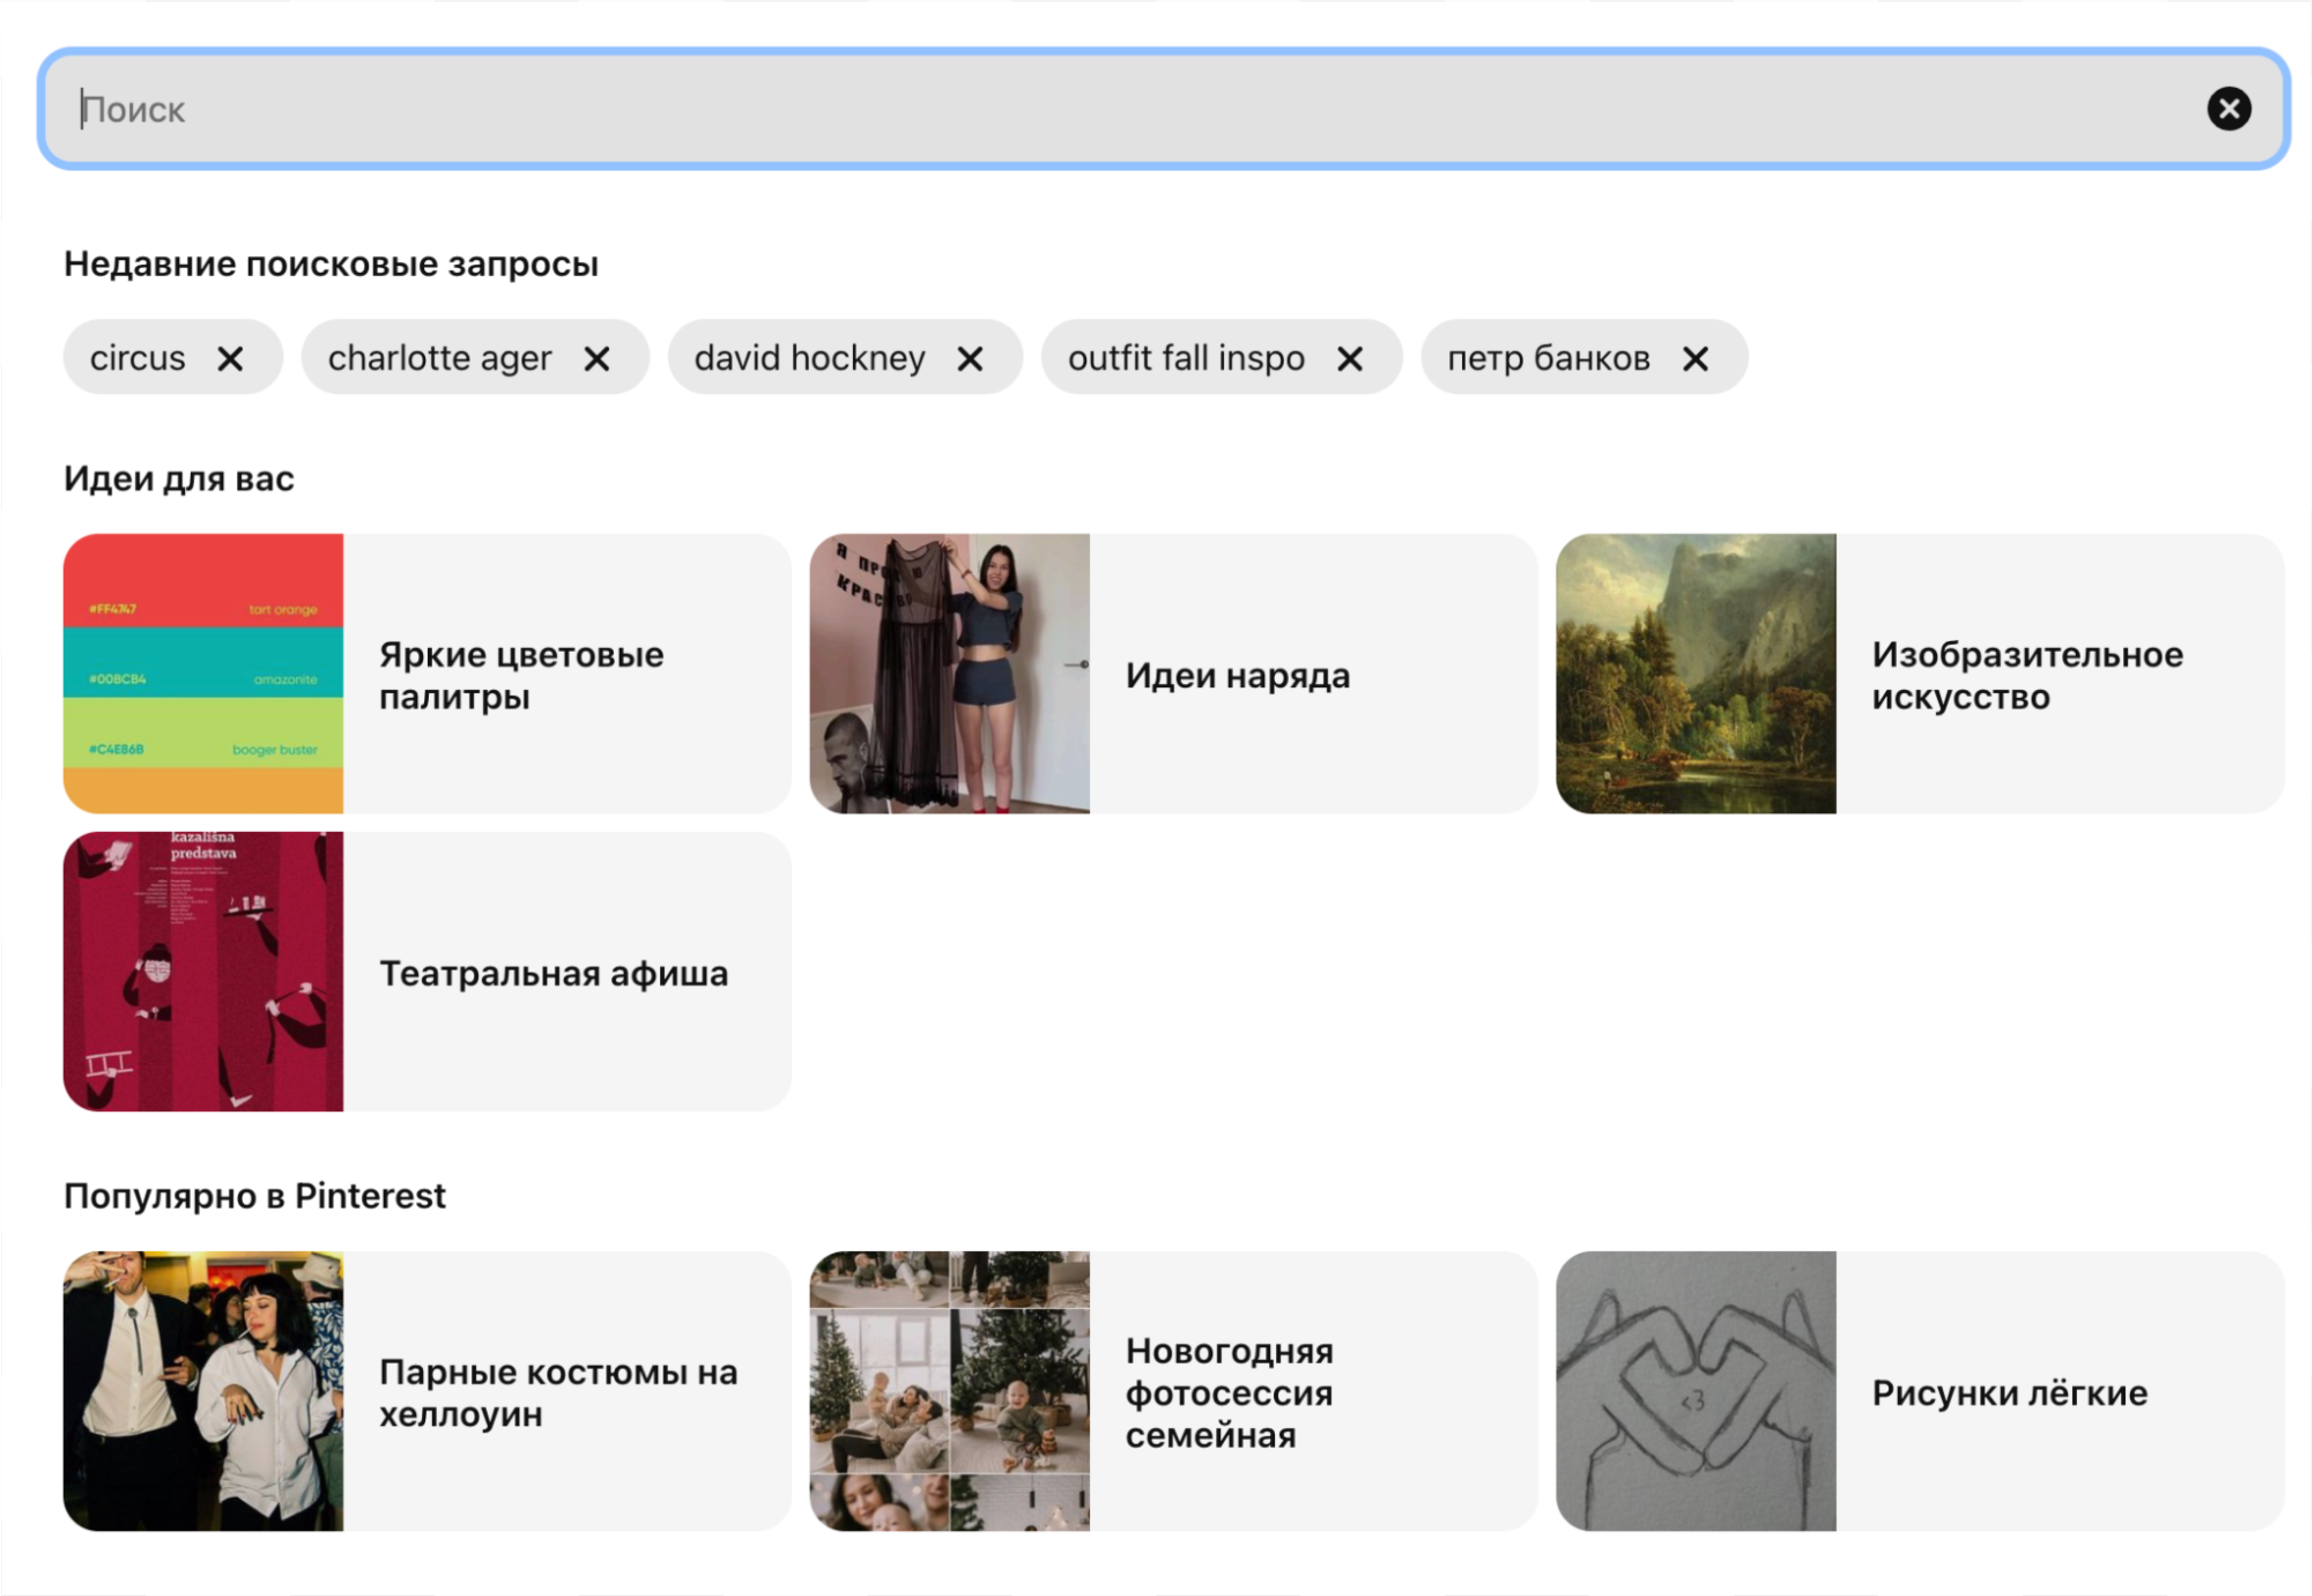Open 'Новогодняя фотосессия семейная' card
This screenshot has width=2312, height=1596.
1174,1391
